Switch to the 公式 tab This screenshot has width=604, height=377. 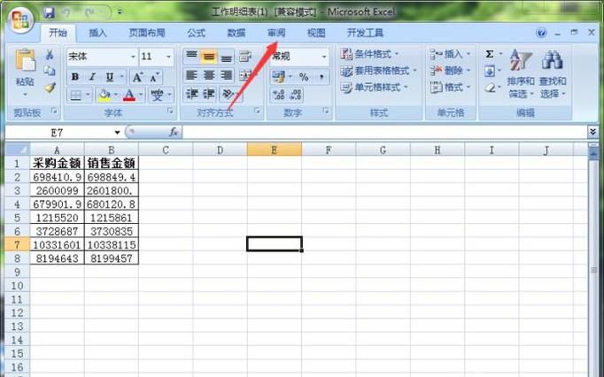(197, 33)
